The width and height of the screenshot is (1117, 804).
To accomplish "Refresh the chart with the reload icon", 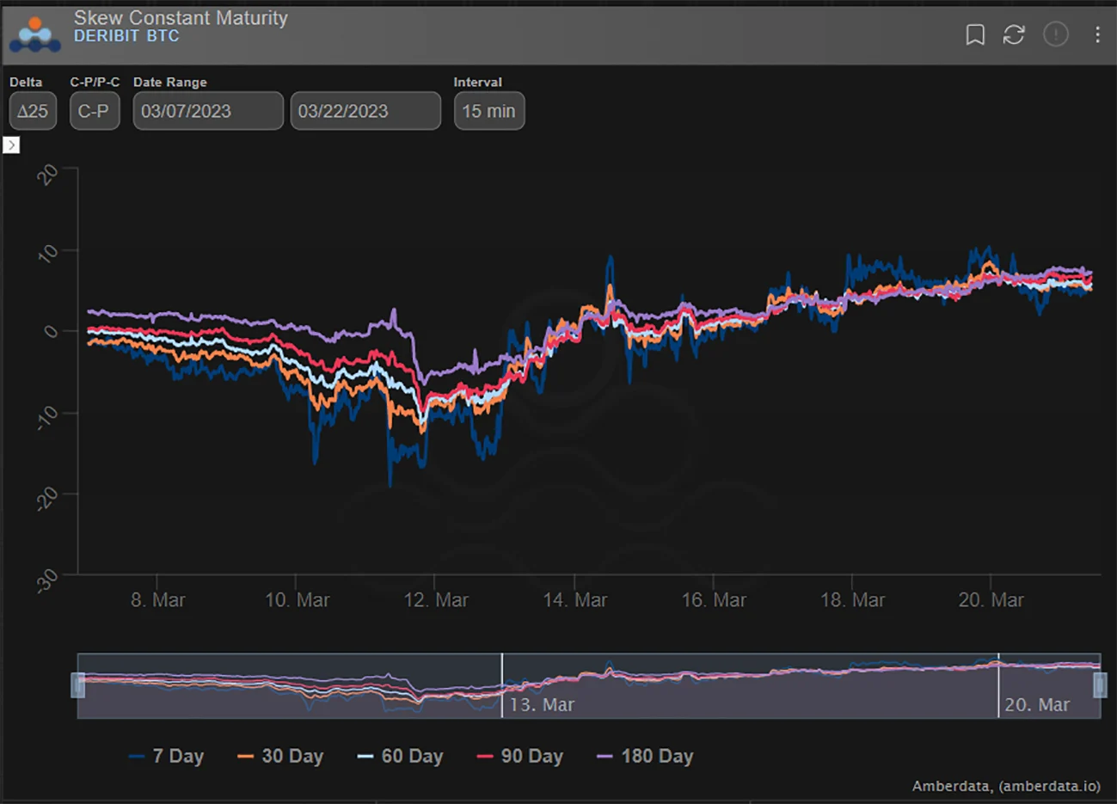I will pos(1014,34).
